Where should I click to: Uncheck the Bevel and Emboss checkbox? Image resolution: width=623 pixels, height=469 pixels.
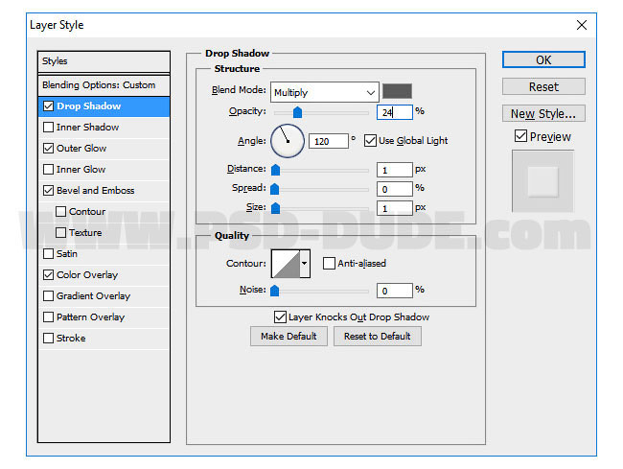coord(48,191)
